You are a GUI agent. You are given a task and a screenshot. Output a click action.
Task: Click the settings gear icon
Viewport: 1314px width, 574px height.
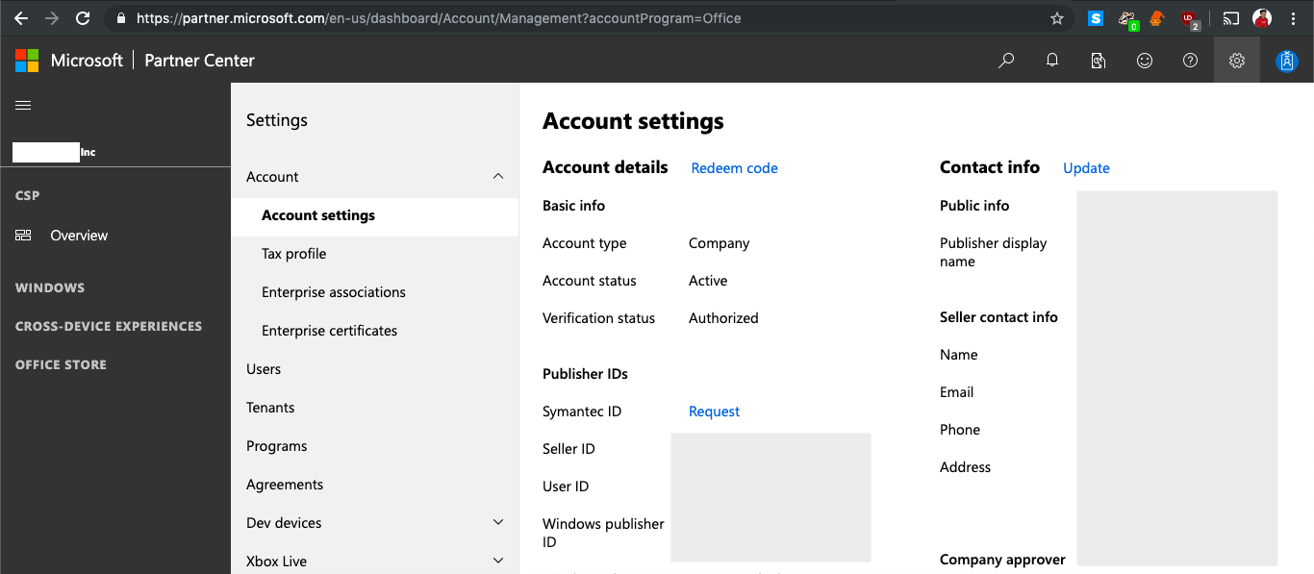(1237, 61)
